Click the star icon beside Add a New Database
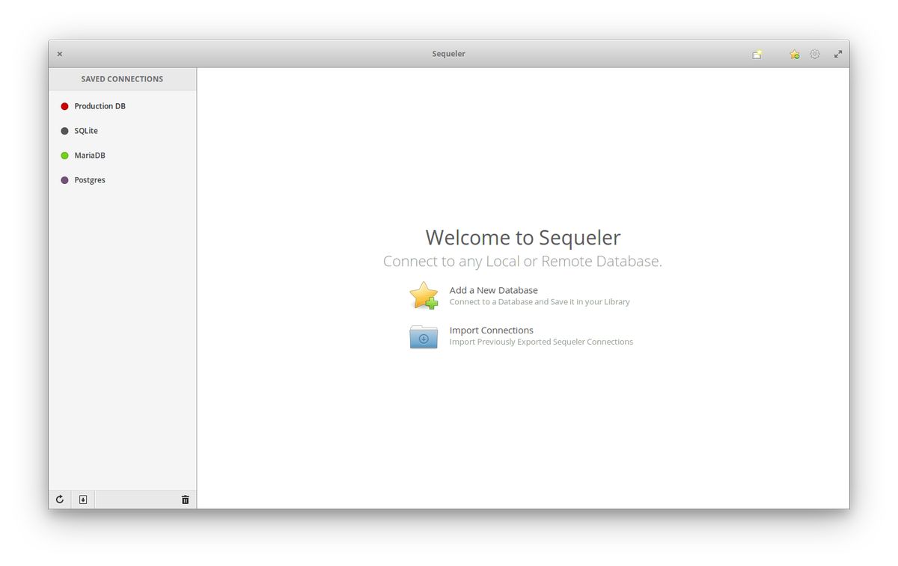Image resolution: width=898 pixels, height=566 pixels. click(x=424, y=296)
